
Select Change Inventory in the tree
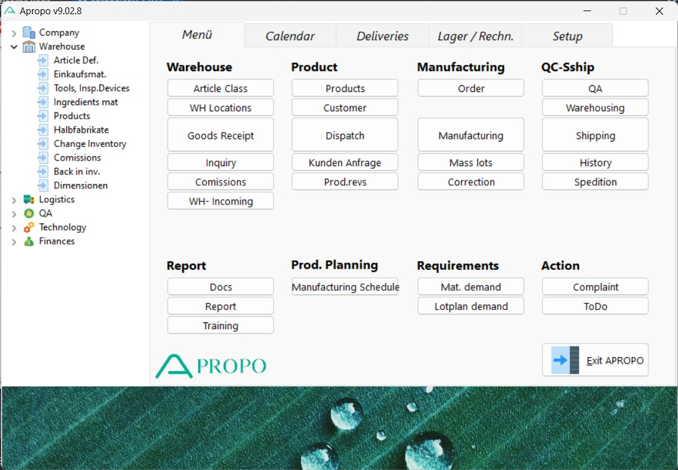coord(90,144)
